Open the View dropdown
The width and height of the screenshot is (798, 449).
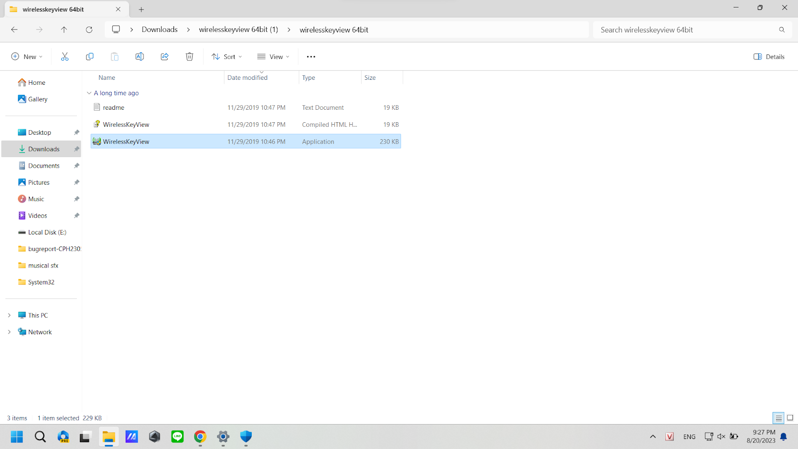coord(273,57)
